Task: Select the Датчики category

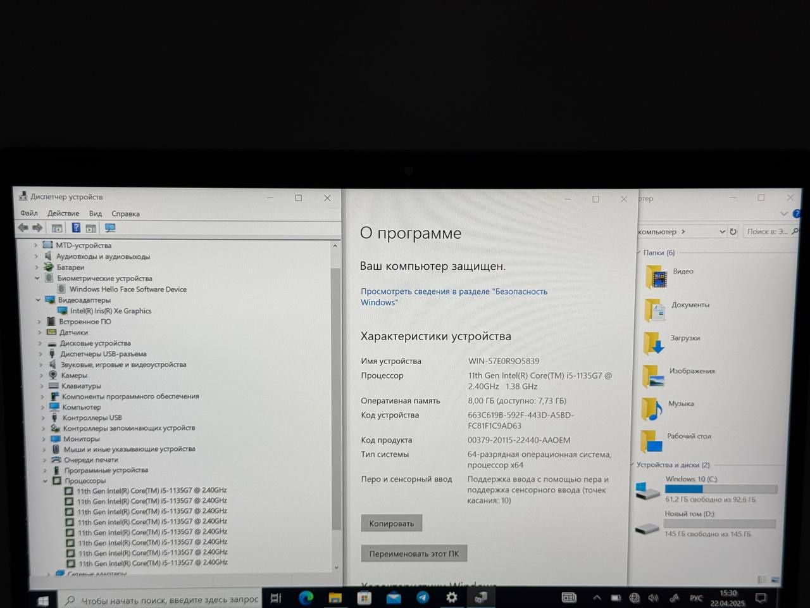Action: click(73, 332)
